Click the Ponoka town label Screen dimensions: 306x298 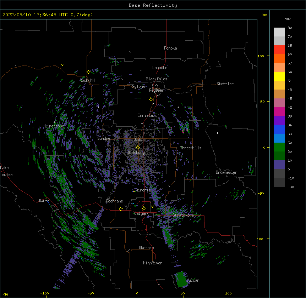pyautogui.click(x=170, y=48)
